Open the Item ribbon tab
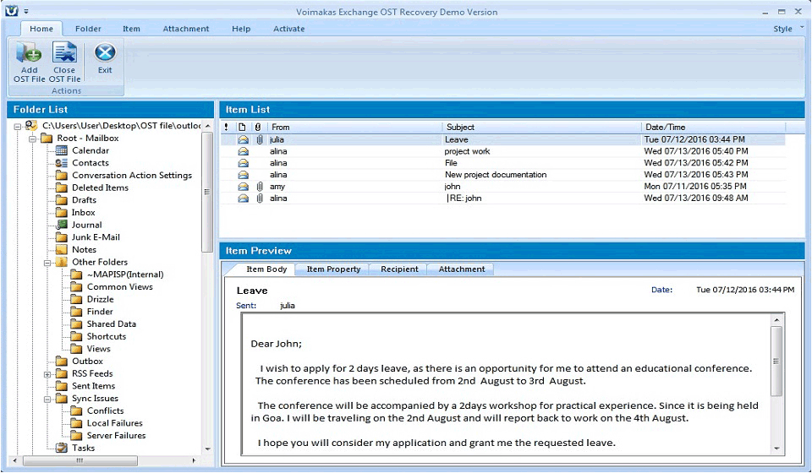The height and width of the screenshot is (473, 812). point(131,29)
